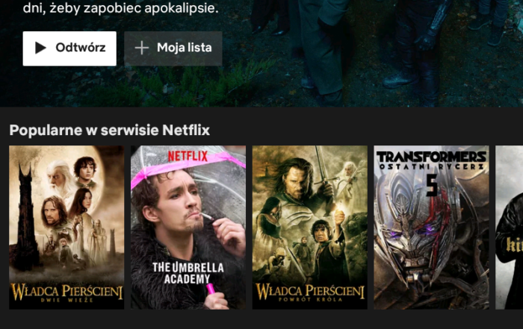Click the description text ending with apokalipsie

click(121, 7)
